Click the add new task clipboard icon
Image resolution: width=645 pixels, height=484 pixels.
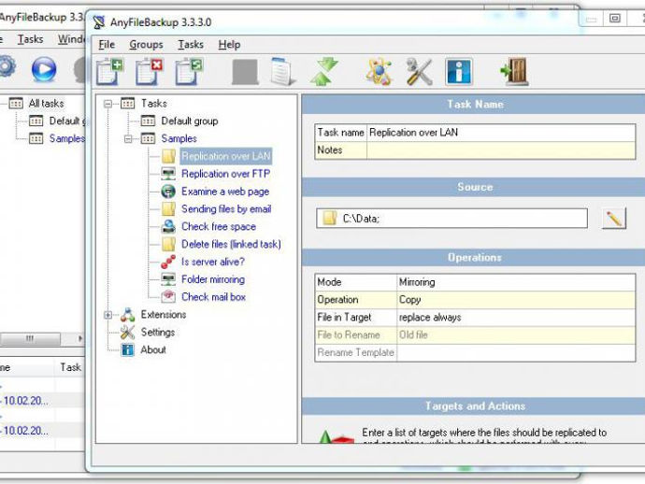(x=109, y=72)
